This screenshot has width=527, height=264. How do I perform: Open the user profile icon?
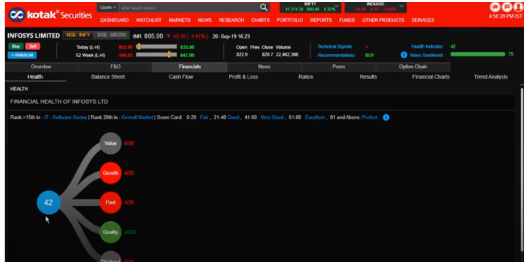tap(519, 7)
